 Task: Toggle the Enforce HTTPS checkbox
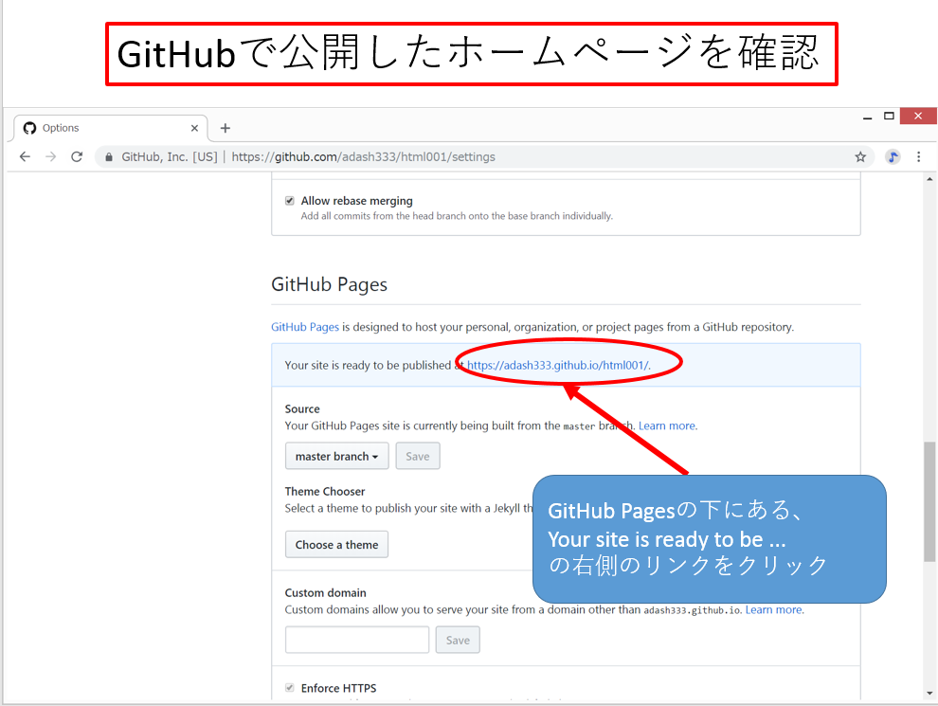pos(290,688)
